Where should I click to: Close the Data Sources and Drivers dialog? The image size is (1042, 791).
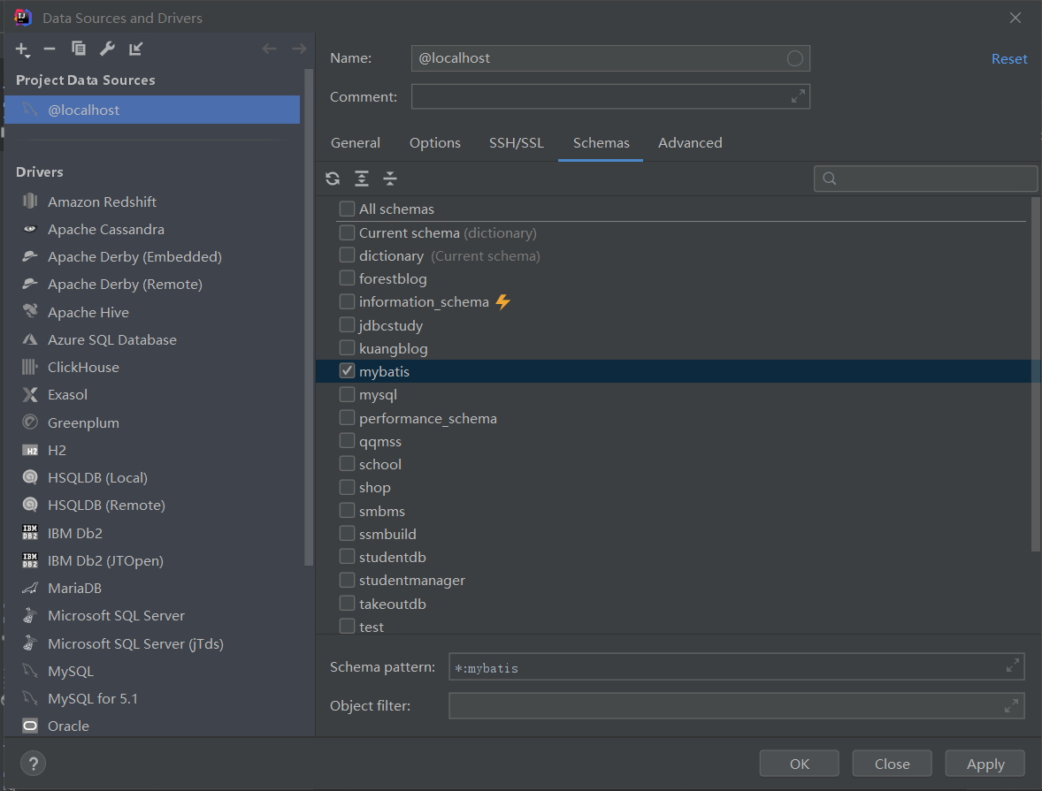click(1015, 18)
